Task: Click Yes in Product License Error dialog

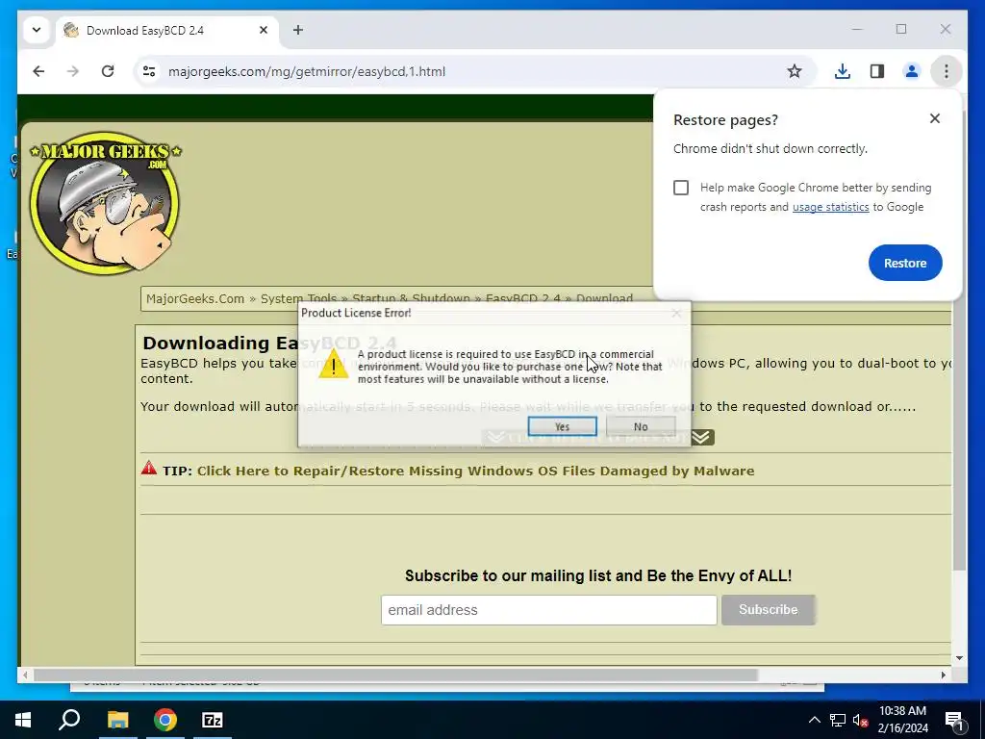Action: tap(562, 426)
